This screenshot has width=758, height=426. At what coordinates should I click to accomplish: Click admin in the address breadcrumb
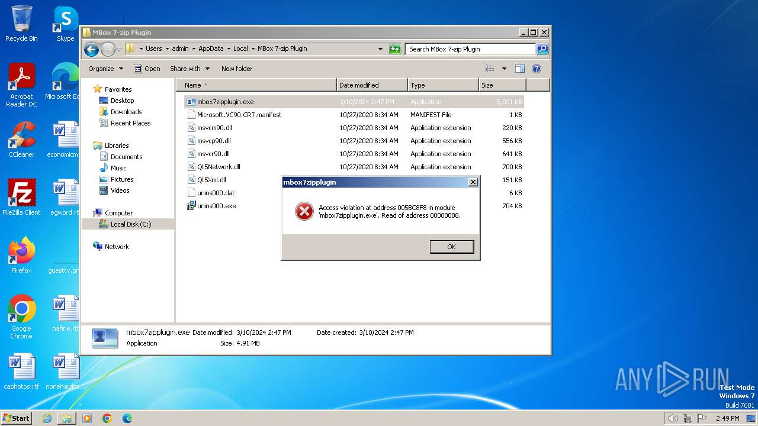coord(180,49)
